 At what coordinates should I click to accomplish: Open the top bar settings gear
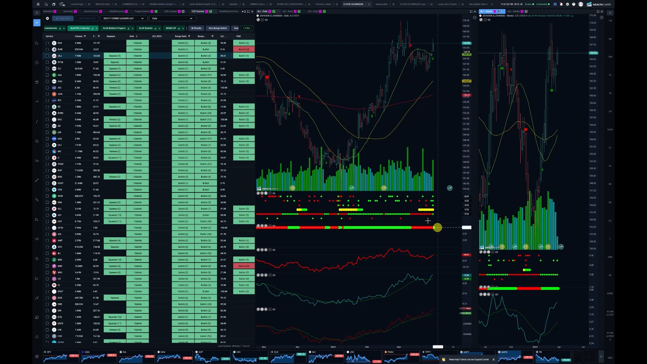[567, 4]
